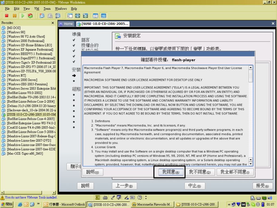This screenshot has width=277, height=208.
Task: Launch Internet Explorer from quick launch
Action: coord(20,205)
